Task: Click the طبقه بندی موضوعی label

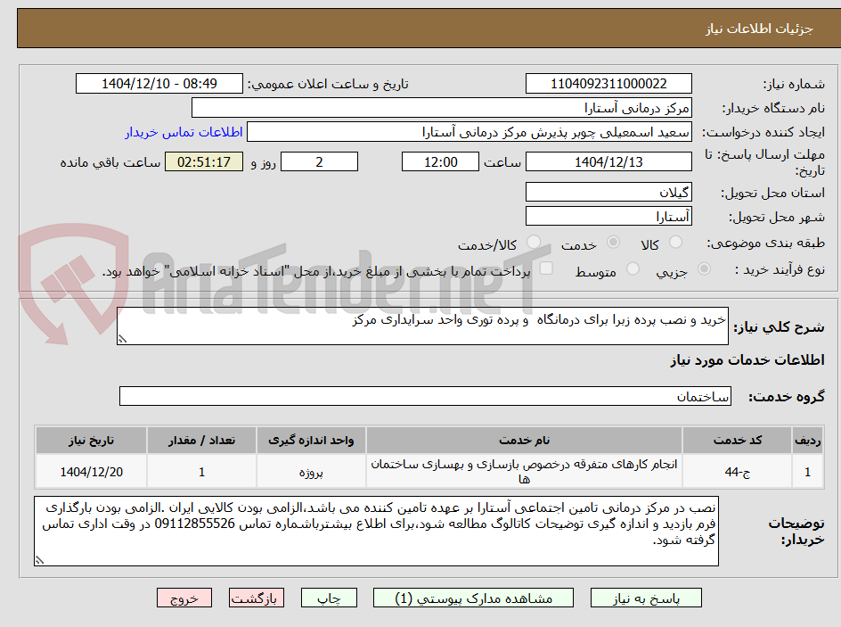Action: coord(766,243)
